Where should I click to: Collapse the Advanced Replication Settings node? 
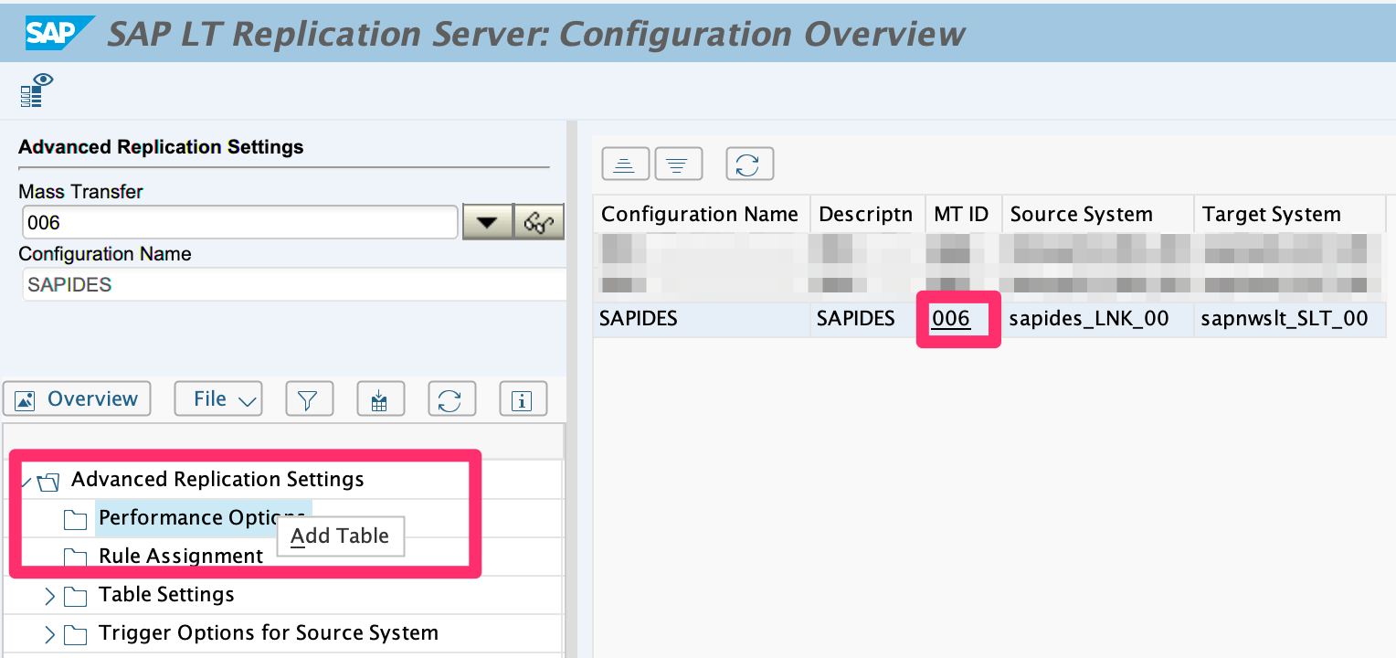[26, 481]
